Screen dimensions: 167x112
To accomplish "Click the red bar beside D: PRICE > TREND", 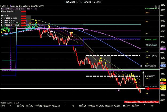I will tap(24, 25).
